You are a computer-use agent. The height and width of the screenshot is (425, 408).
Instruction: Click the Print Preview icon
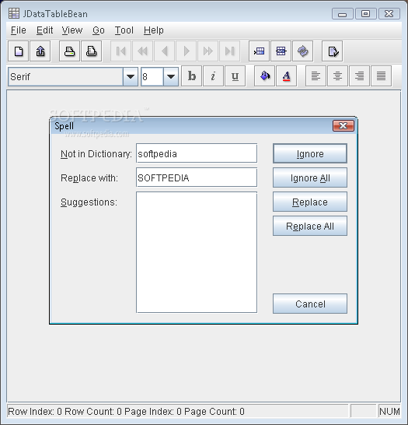pos(92,51)
